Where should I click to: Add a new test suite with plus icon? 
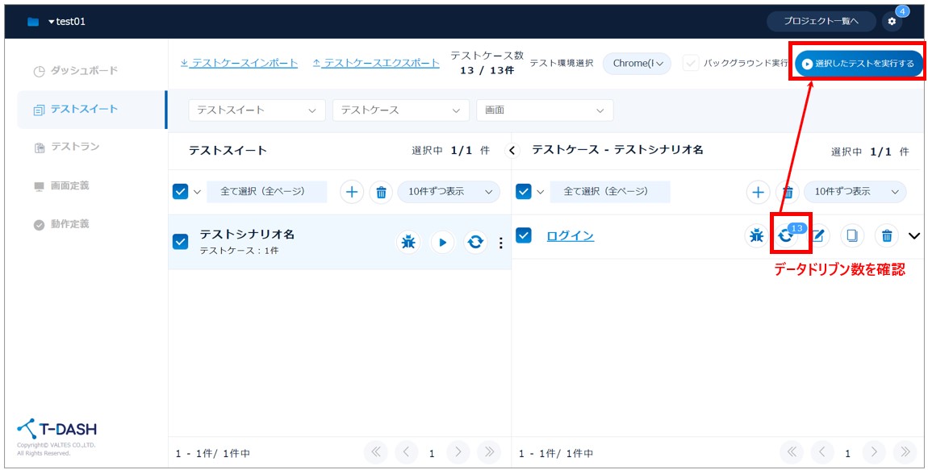(351, 192)
